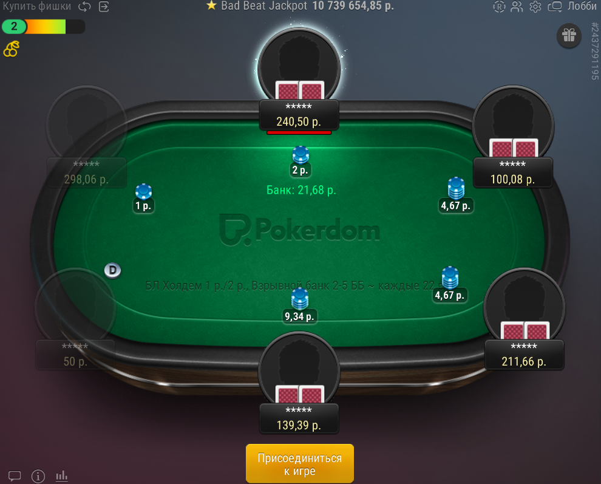601x484 pixels.
Task: Click Присоединиться к игре button
Action: coord(300,464)
